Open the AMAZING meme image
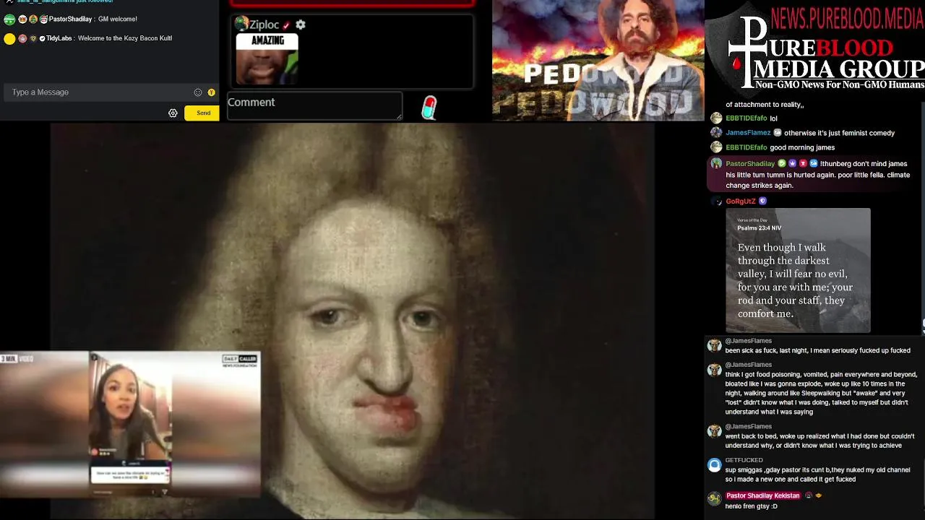925x520 pixels. pyautogui.click(x=267, y=58)
